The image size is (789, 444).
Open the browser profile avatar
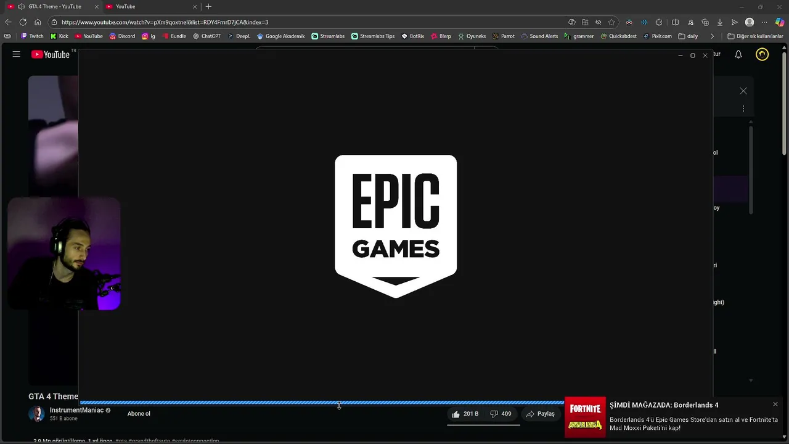point(750,22)
